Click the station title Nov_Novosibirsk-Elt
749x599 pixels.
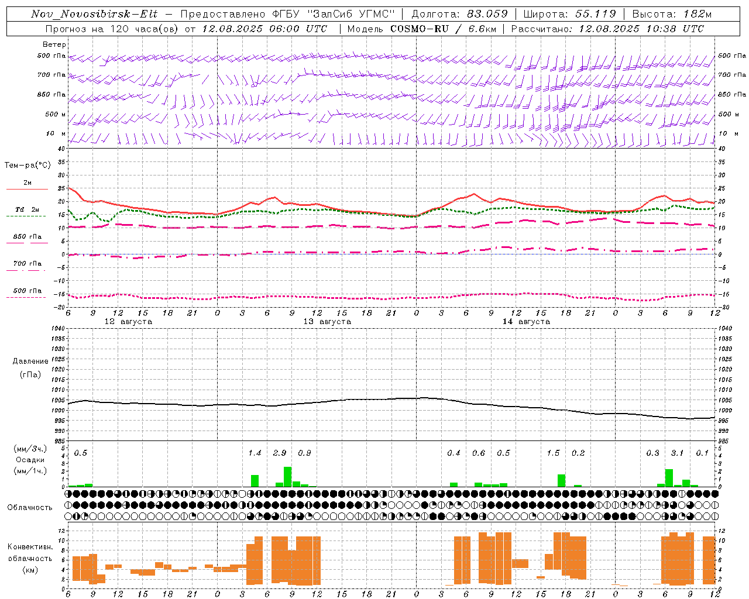[x=94, y=14]
